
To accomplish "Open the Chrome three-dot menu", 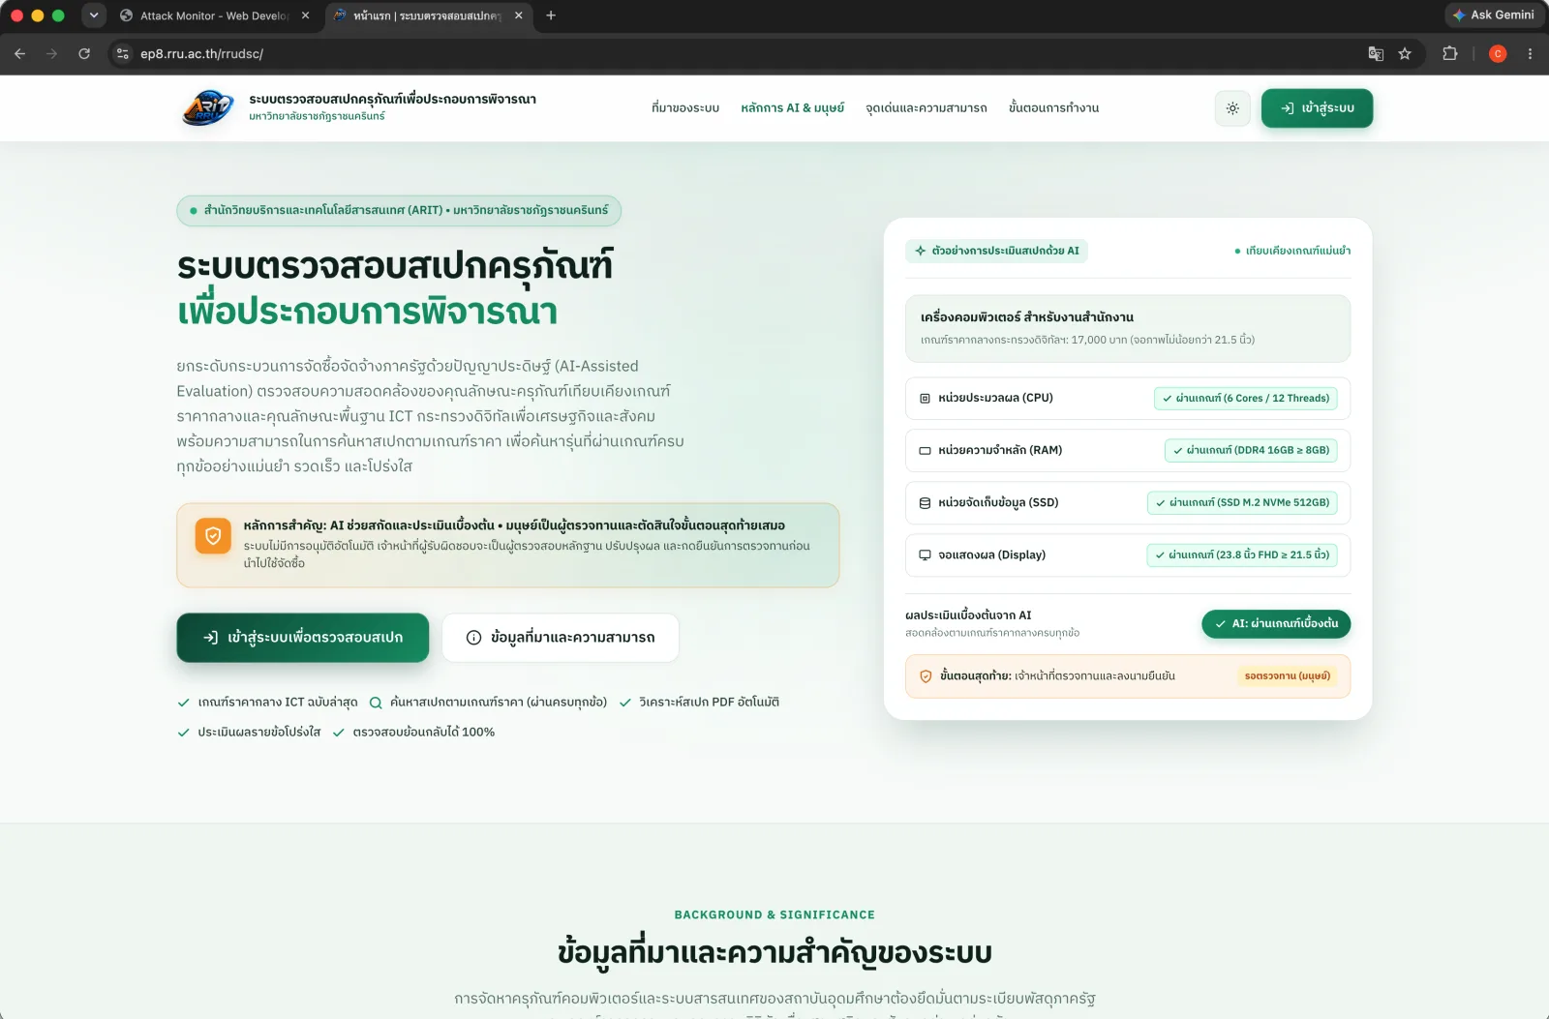I will tap(1531, 54).
